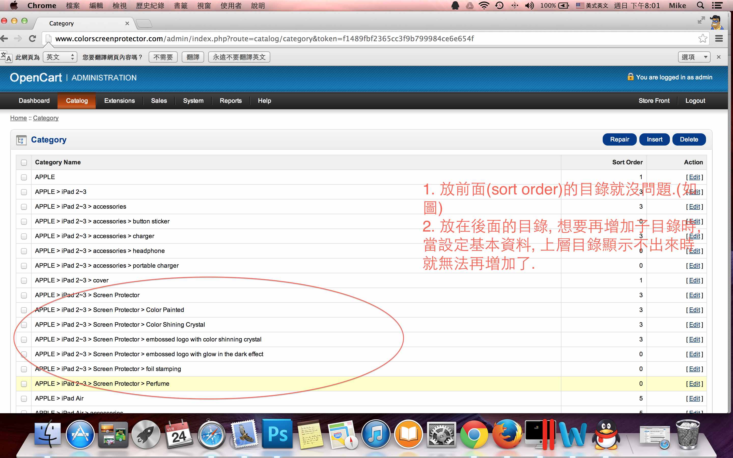Go to the Dashboard tab
The height and width of the screenshot is (458, 733).
[x=34, y=101]
